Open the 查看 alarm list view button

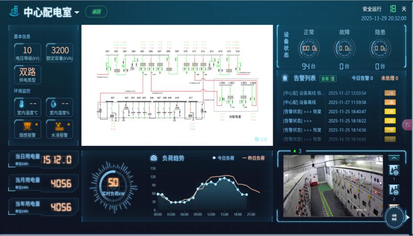point(328,79)
